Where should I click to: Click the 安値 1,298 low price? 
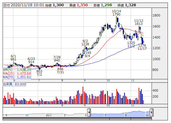103,5
